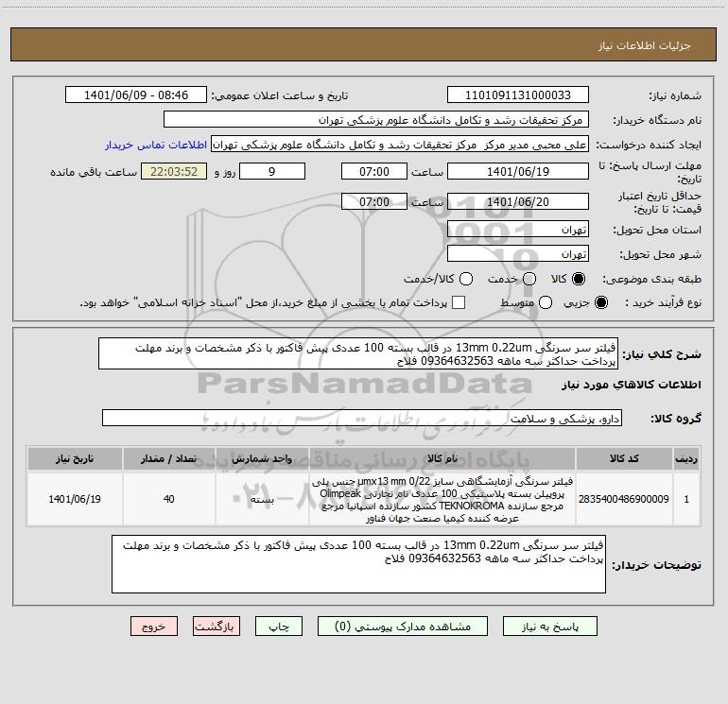Click the price validity date 1401/06/20 field
728x704 pixels.
tap(518, 201)
